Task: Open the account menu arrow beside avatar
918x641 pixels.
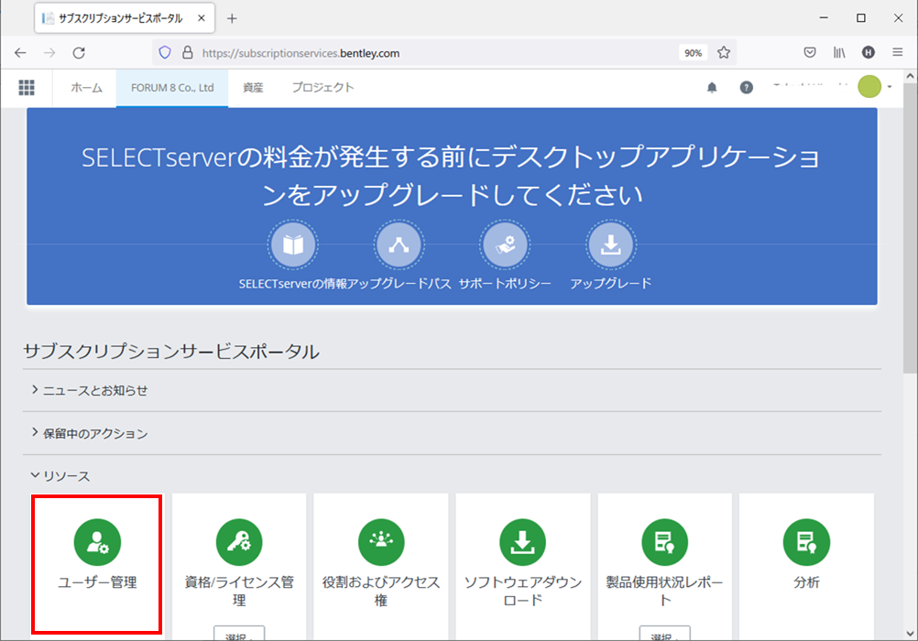Action: [890, 87]
